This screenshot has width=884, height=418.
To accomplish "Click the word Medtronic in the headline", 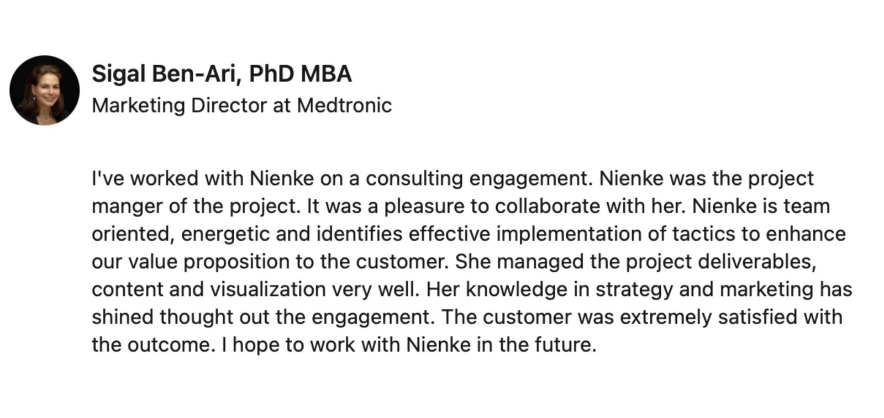I will [x=344, y=105].
